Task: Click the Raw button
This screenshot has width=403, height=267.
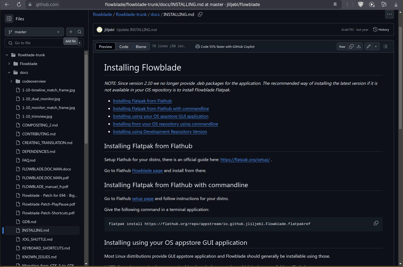Action: [x=342, y=47]
